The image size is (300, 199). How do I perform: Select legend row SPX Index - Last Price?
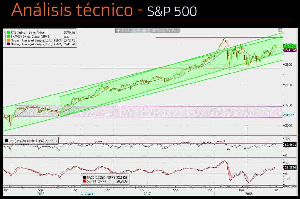[41, 33]
